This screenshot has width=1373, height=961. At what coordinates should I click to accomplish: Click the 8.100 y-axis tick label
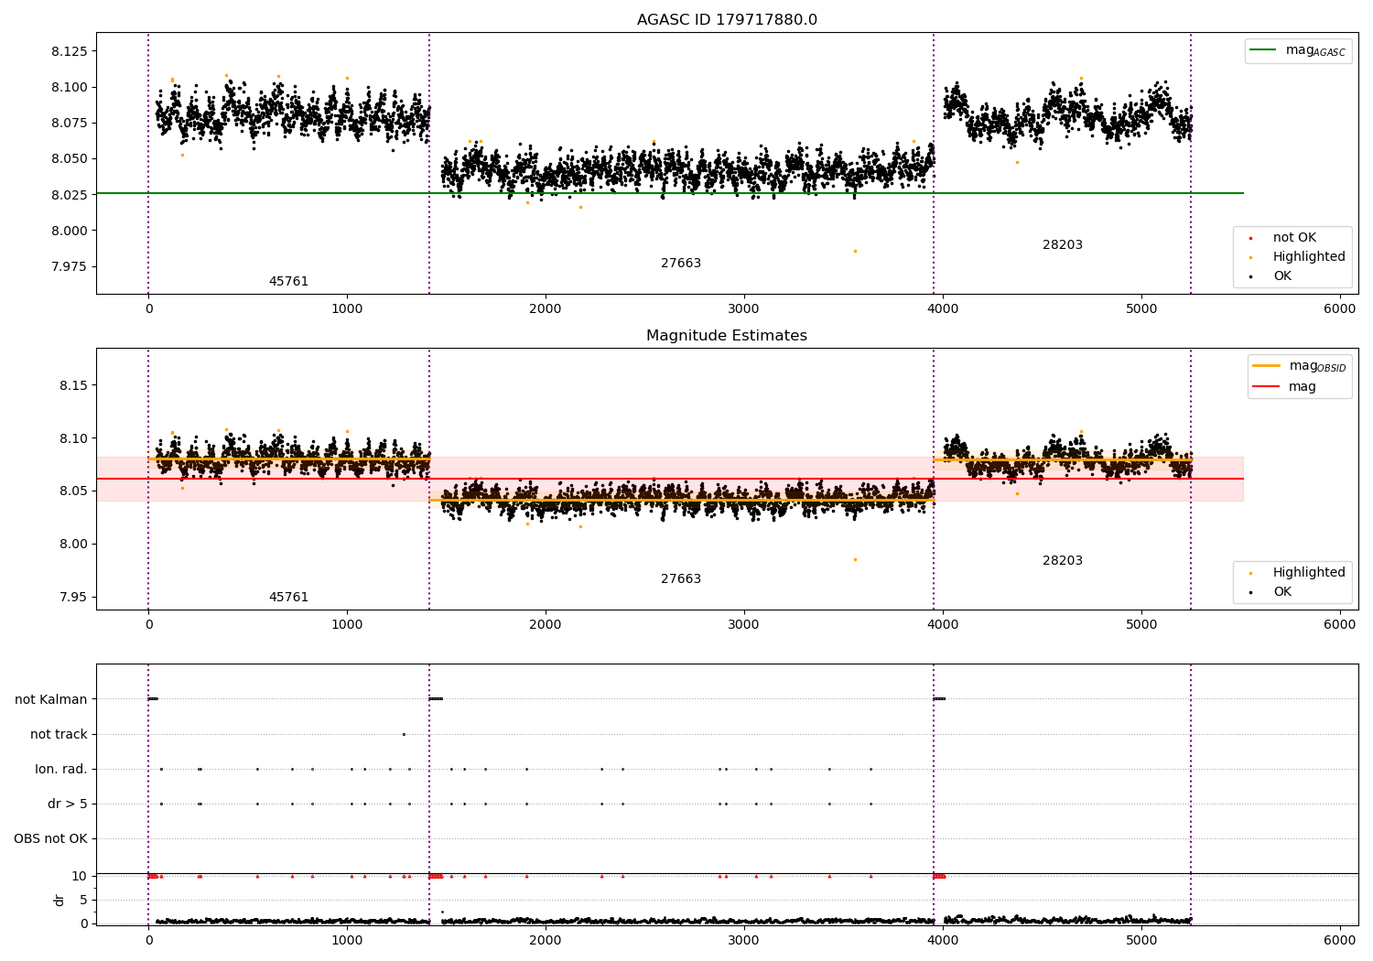click(70, 87)
